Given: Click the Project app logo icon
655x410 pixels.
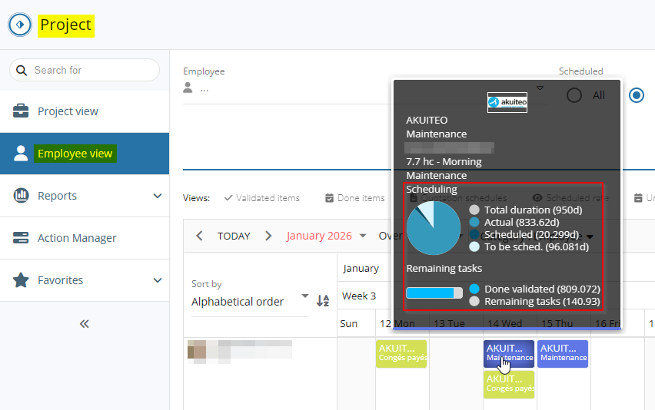Looking at the screenshot, I should 20,25.
